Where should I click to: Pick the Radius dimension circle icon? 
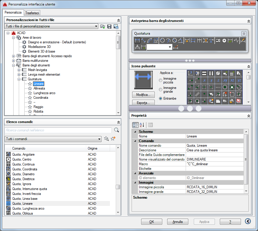click(162, 40)
